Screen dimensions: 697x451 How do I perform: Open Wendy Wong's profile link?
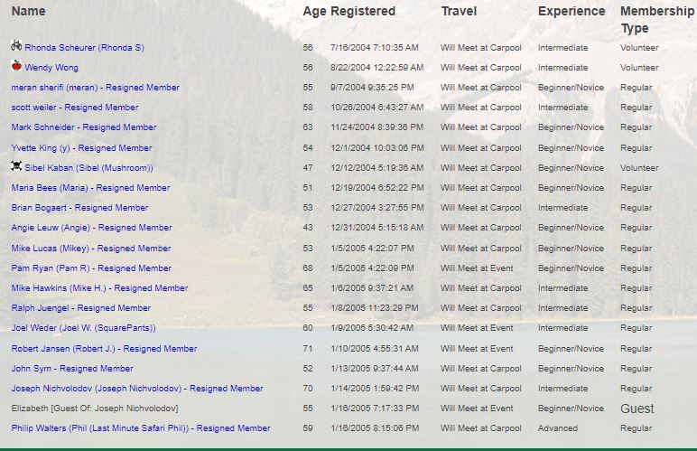click(x=51, y=68)
